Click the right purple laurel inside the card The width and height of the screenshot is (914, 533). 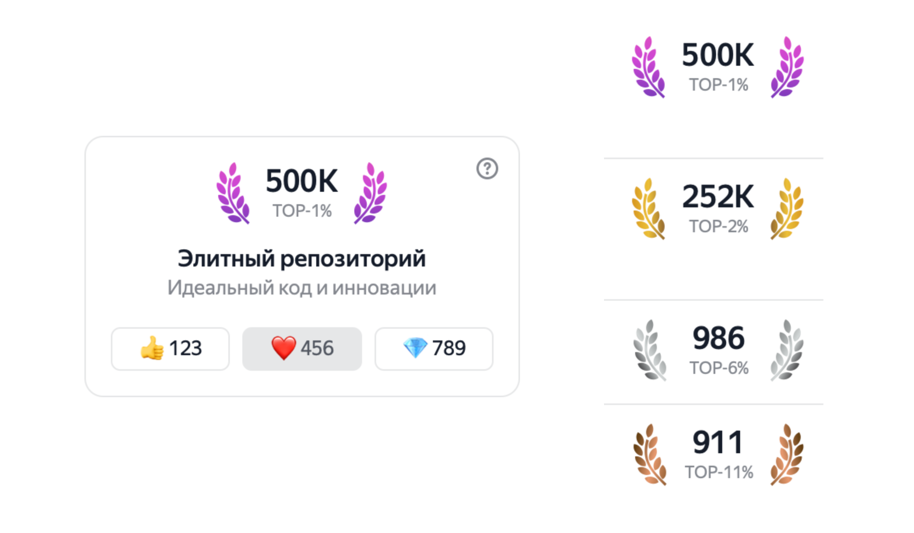(370, 193)
